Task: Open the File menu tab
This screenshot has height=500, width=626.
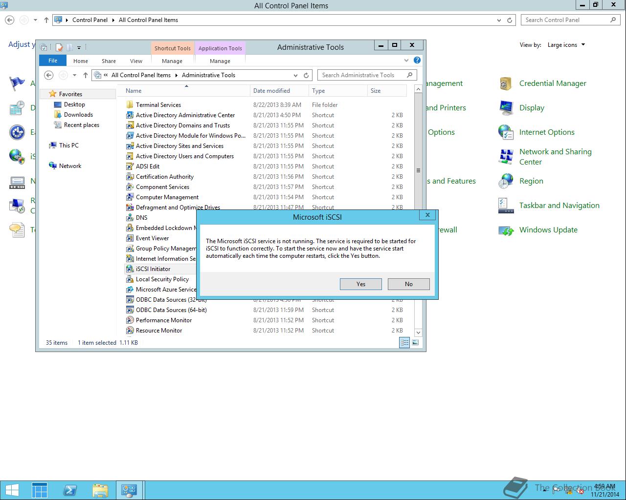Action: coord(53,61)
